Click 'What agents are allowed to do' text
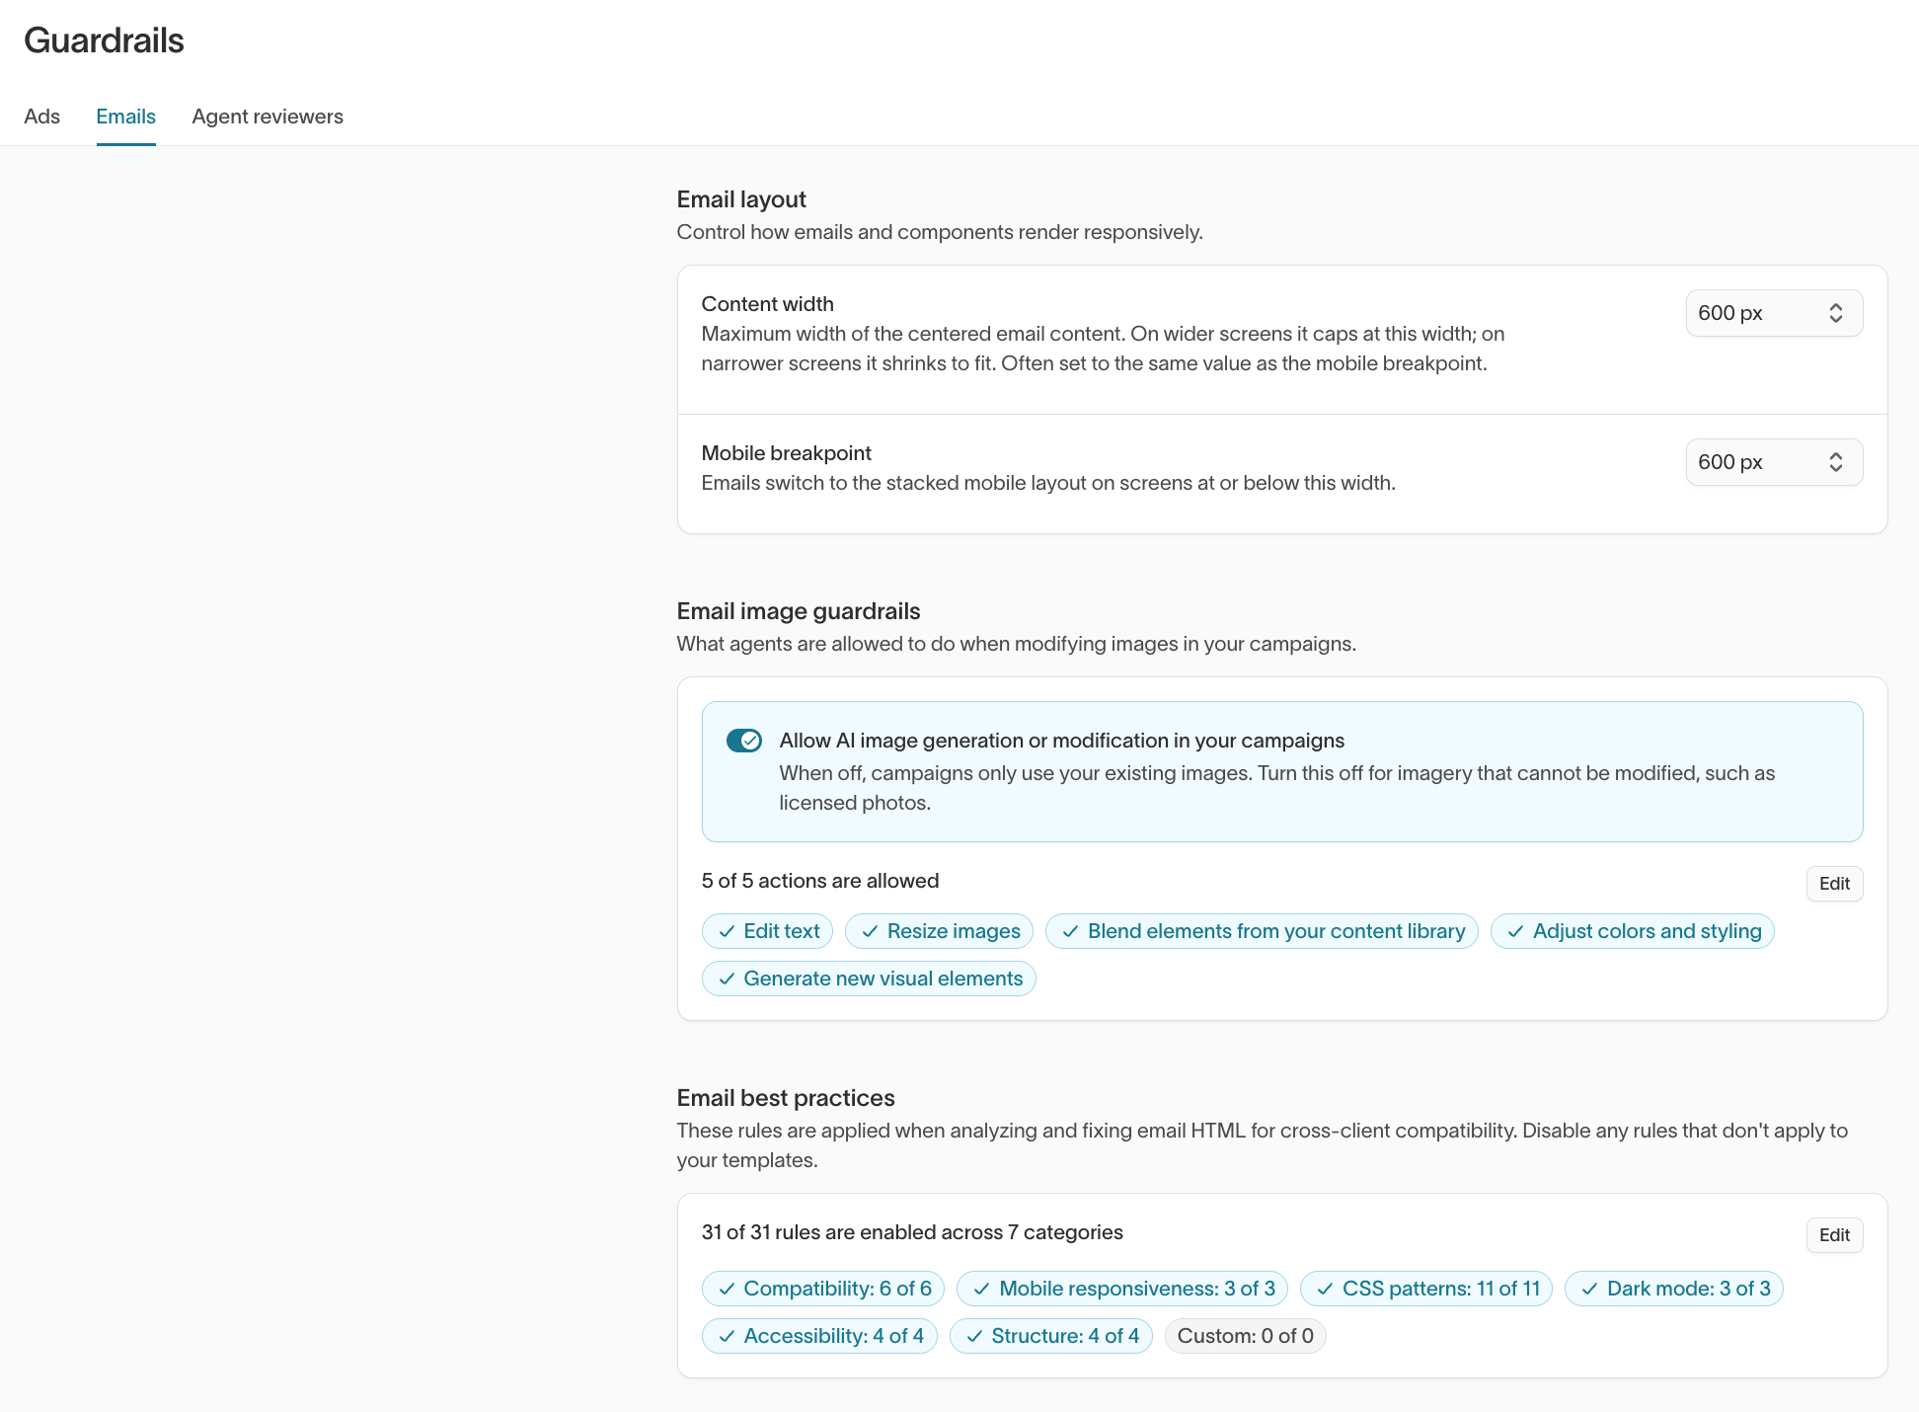This screenshot has width=1919, height=1412. click(x=1017, y=644)
